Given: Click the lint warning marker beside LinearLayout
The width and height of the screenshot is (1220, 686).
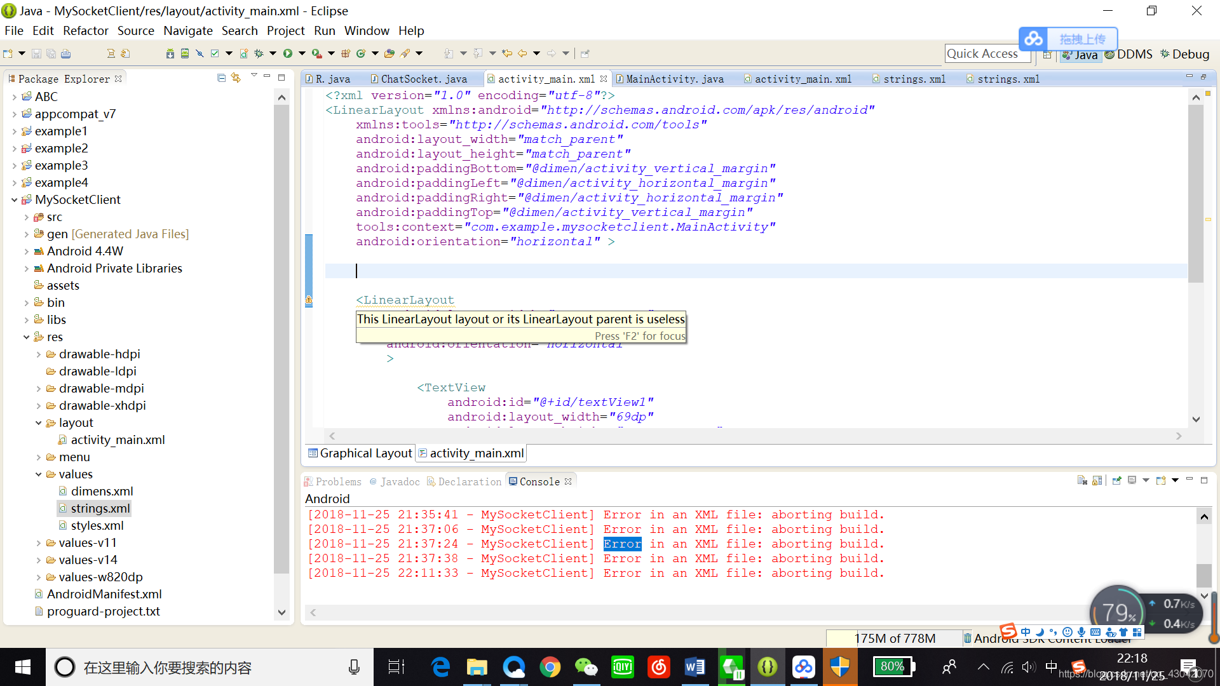Looking at the screenshot, I should [309, 300].
